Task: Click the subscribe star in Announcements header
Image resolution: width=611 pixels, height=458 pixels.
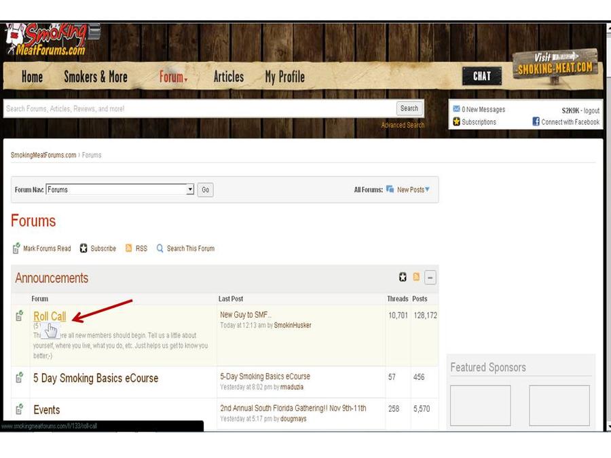Action: [403, 277]
